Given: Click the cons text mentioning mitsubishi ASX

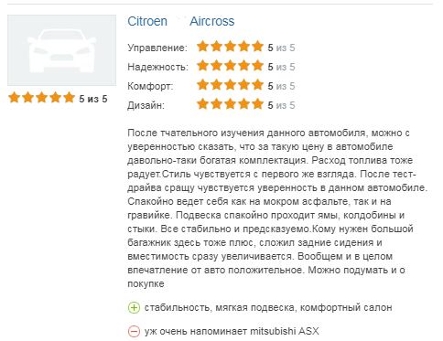Looking at the screenshot, I should pyautogui.click(x=232, y=331).
